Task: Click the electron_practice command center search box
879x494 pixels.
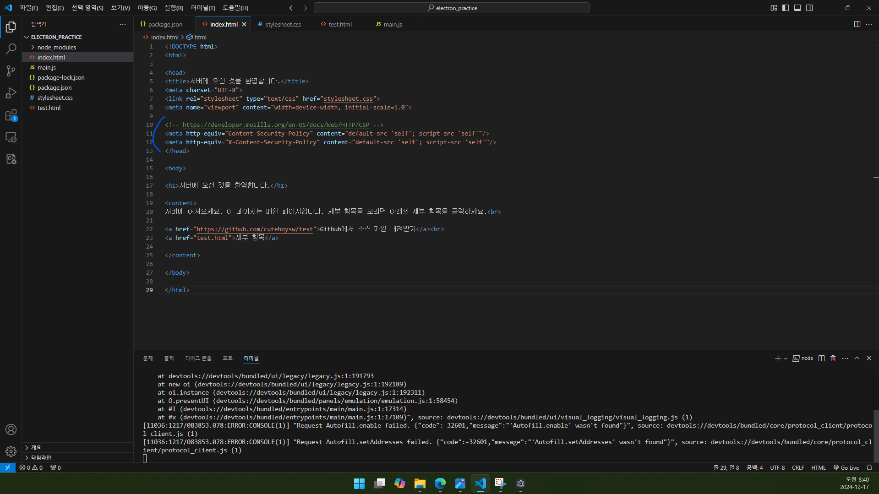Action: (452, 8)
